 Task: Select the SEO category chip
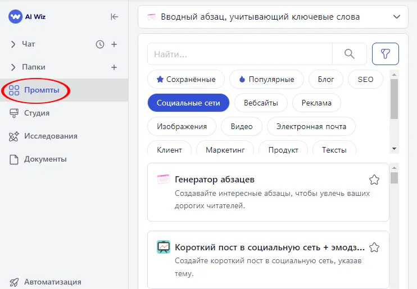(365, 79)
